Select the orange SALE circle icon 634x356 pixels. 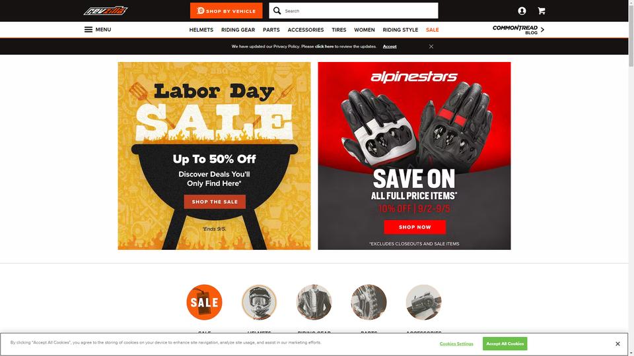[204, 302]
